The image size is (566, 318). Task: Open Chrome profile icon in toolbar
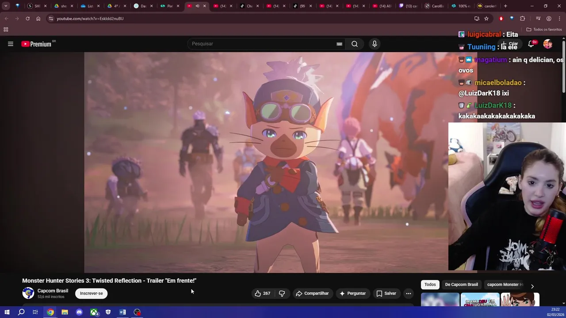click(x=549, y=19)
